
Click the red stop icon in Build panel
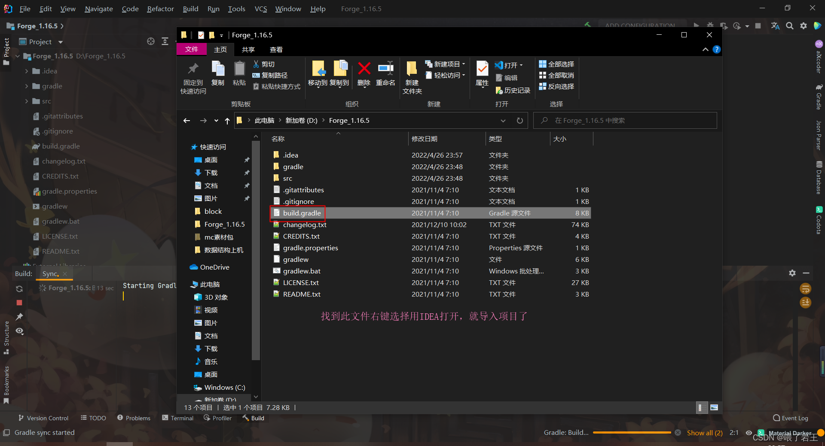pyautogui.click(x=19, y=303)
